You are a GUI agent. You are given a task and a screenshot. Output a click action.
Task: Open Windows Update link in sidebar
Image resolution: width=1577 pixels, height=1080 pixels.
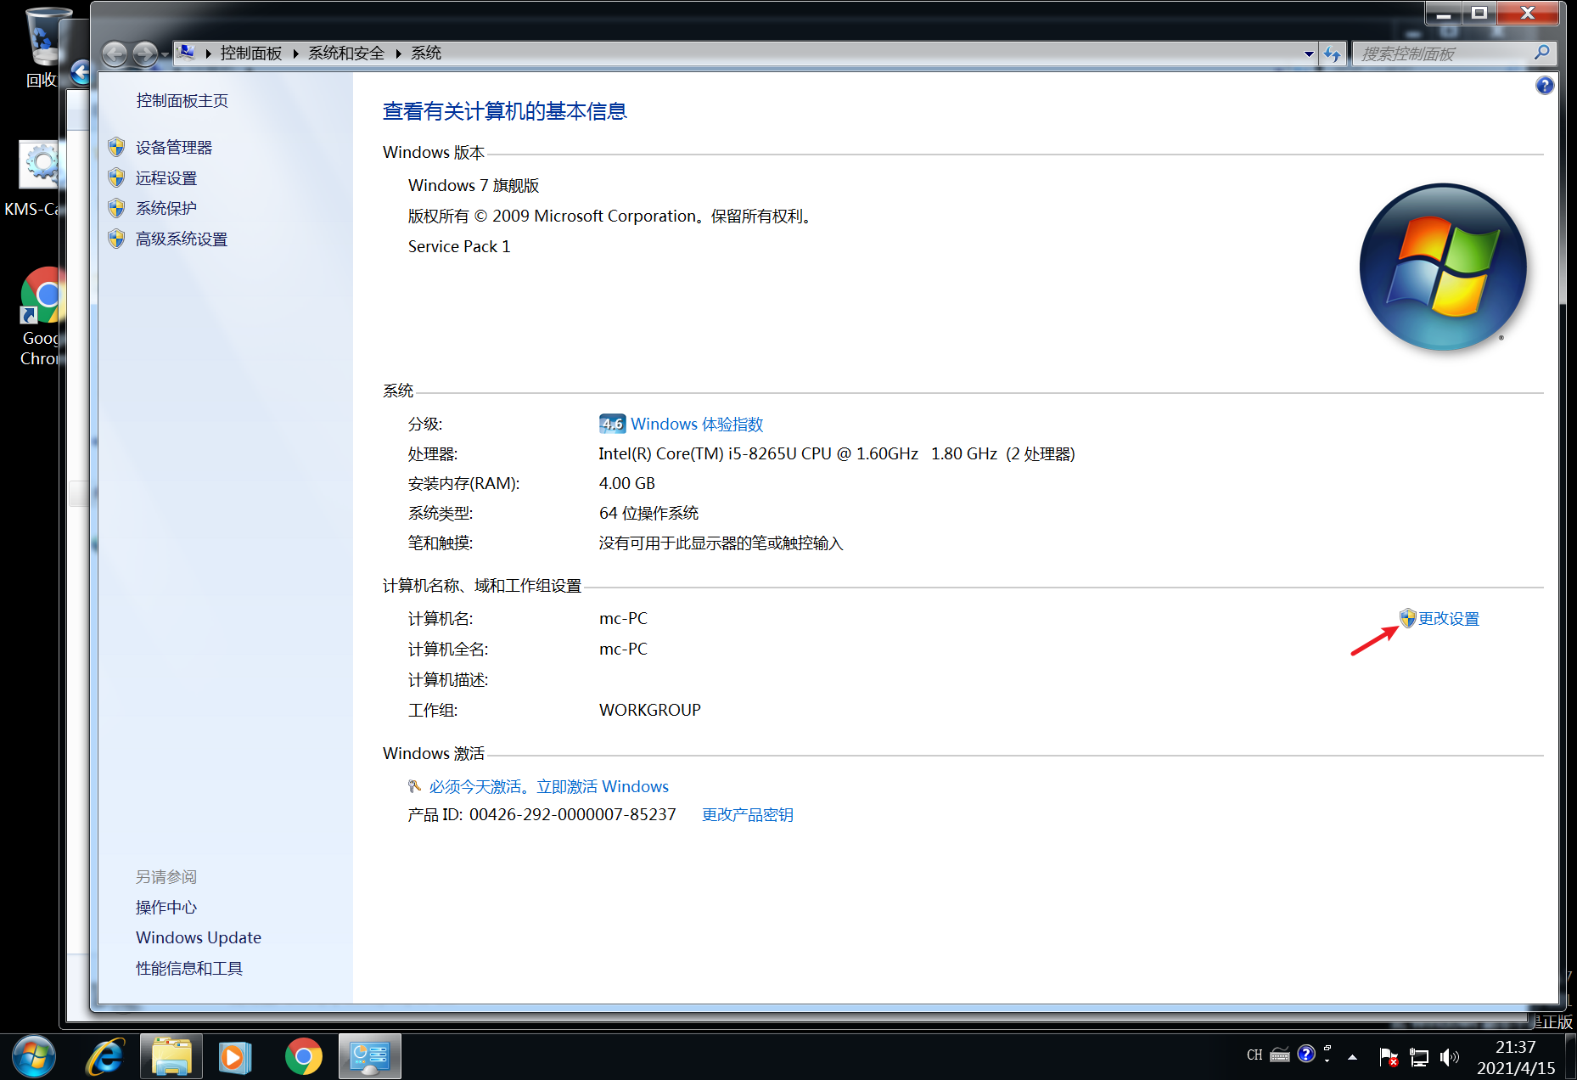click(199, 937)
